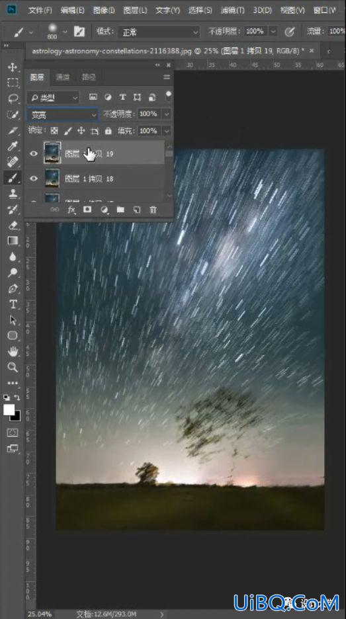The width and height of the screenshot is (346, 619).
Task: Switch to the 通道 tab
Action: (63, 77)
